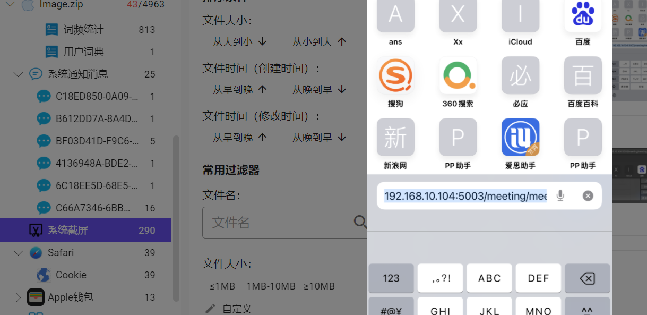Open the Xx bookmark tile
647x315 pixels.
(x=458, y=16)
